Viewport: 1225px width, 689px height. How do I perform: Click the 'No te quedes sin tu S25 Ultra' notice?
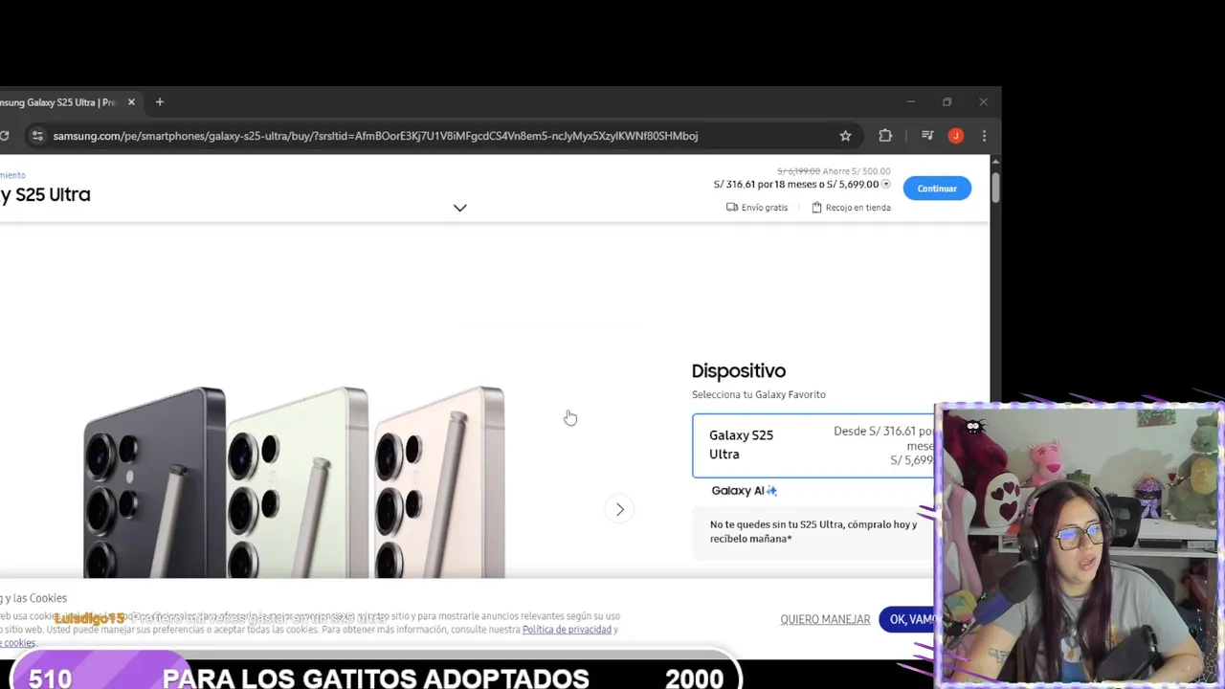[813, 531]
